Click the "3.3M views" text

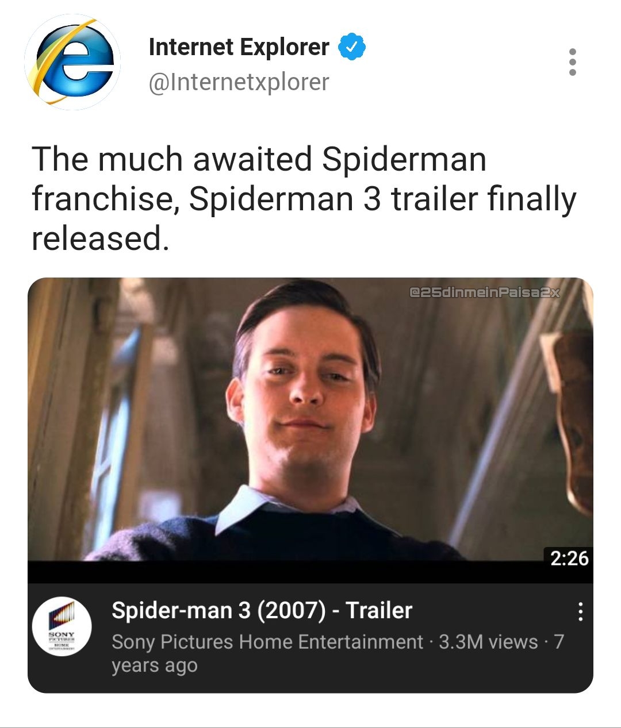(x=488, y=642)
